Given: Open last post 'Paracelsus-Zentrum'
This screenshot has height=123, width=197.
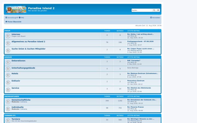Looking at the screenshot, I should coord(136,81).
